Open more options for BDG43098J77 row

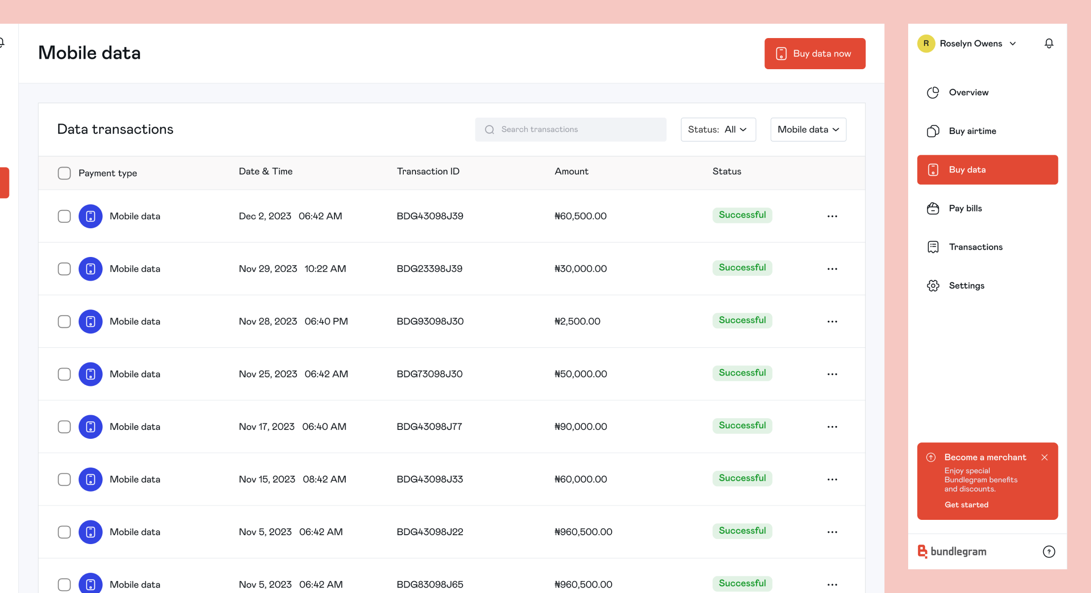click(x=832, y=426)
